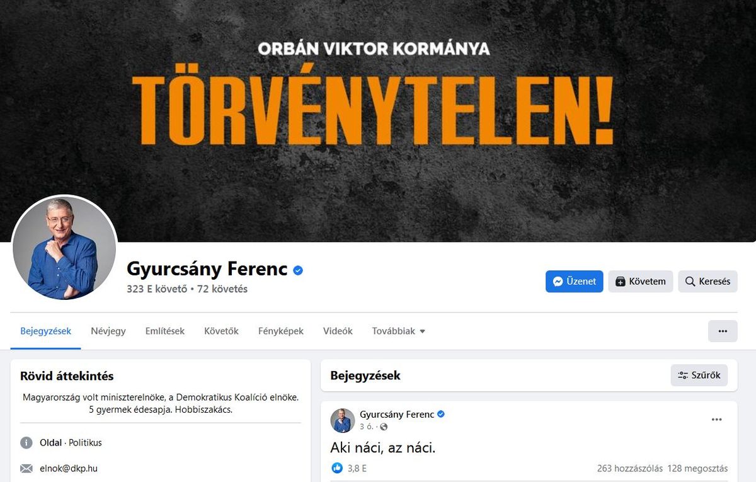
Task: Open the Szűrők filters button
Action: pos(699,376)
